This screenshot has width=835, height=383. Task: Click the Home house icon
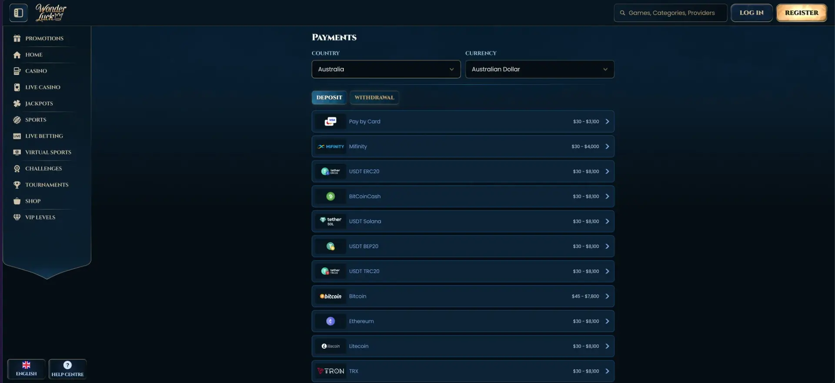(17, 55)
